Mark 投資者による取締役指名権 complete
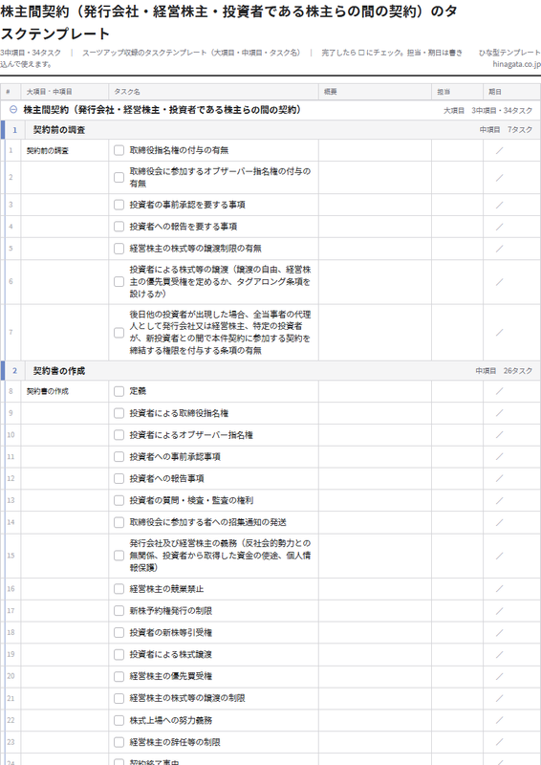Viewport: 541px width, 765px height. (119, 413)
